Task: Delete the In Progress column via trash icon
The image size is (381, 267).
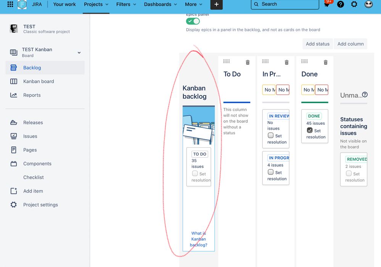Action: pos(286,63)
